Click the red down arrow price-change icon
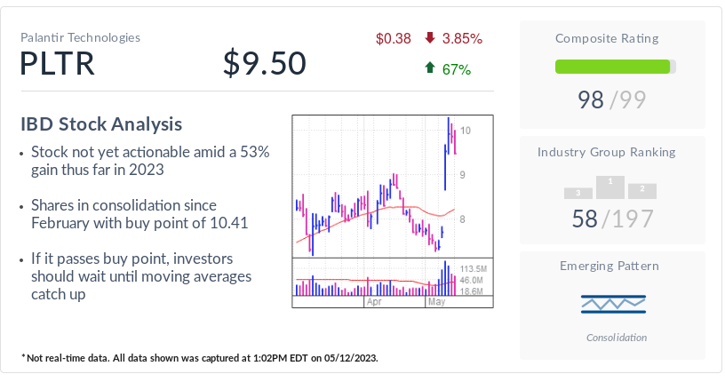This screenshot has width=725, height=382. tap(430, 38)
